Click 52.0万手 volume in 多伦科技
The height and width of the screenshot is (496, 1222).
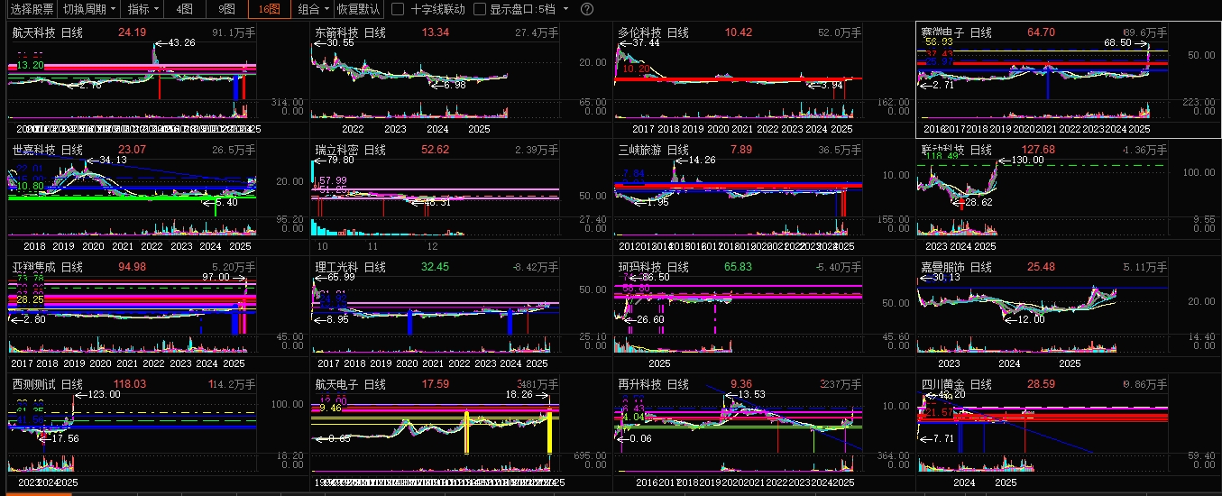(840, 32)
